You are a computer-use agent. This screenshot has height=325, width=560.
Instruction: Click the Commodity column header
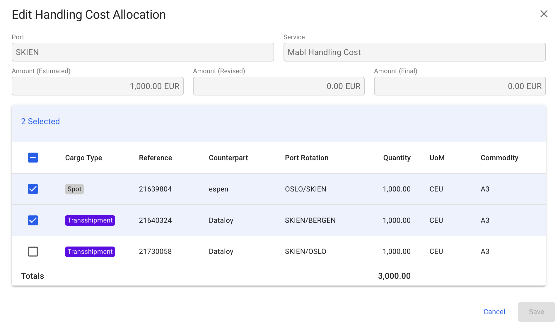click(499, 158)
